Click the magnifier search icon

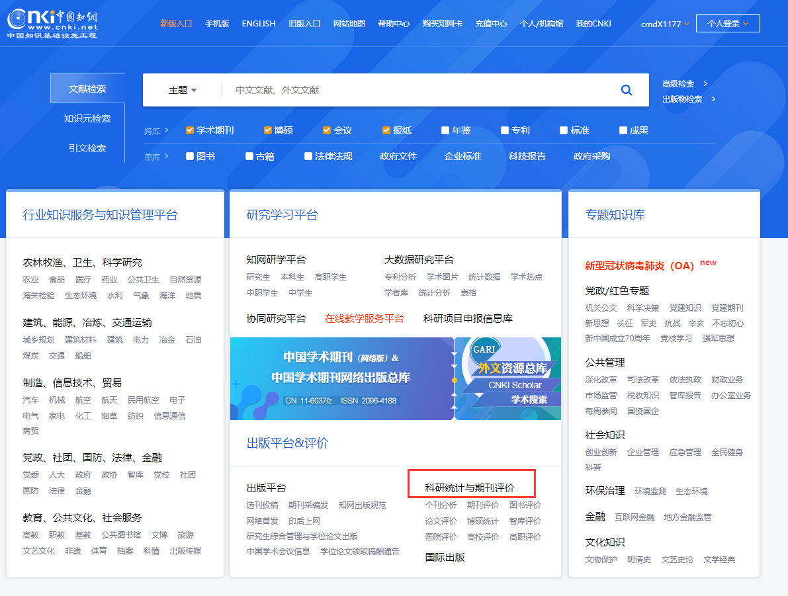[x=626, y=90]
